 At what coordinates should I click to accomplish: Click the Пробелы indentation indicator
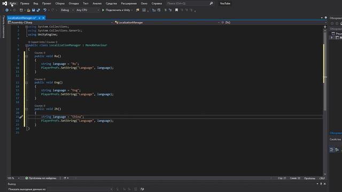(309, 178)
